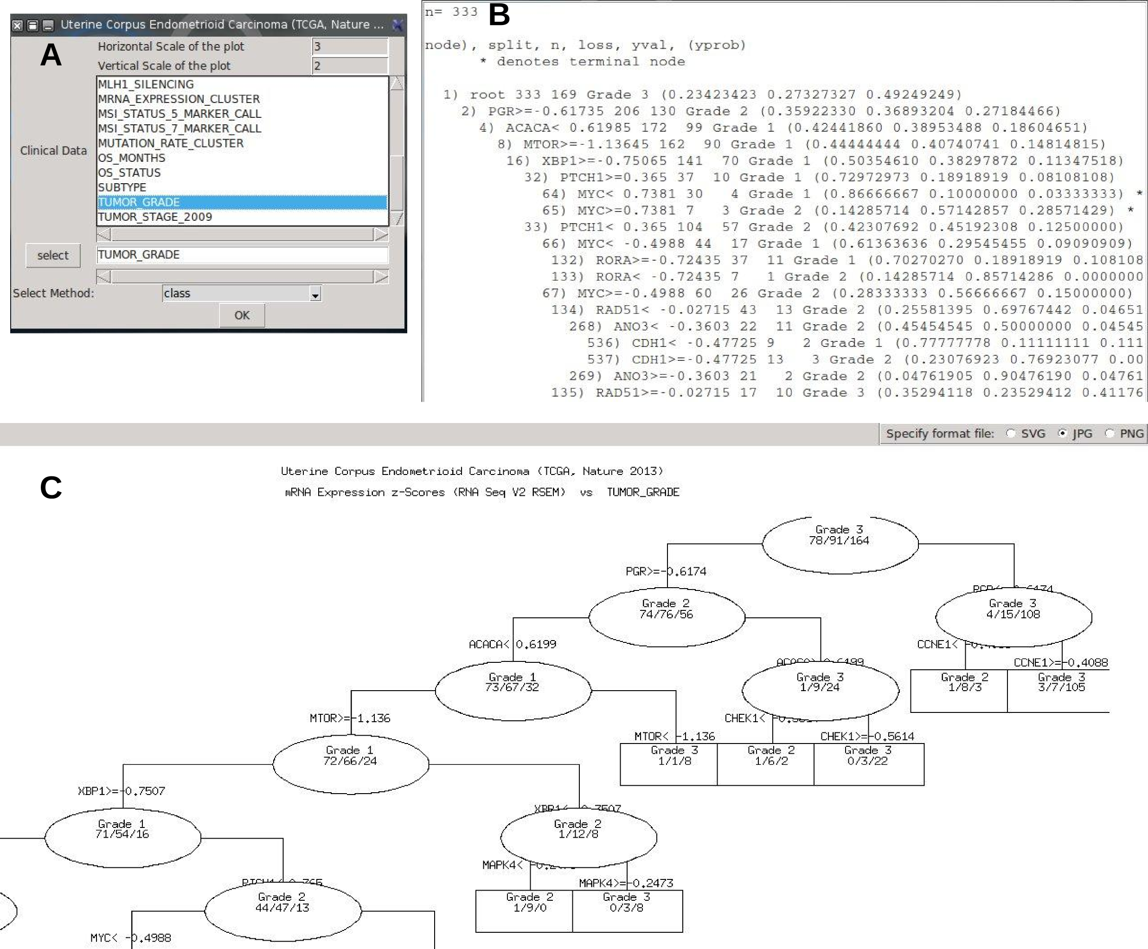Click the Horizontal Scale input field
Screen dimensions: 1148x949
click(350, 46)
